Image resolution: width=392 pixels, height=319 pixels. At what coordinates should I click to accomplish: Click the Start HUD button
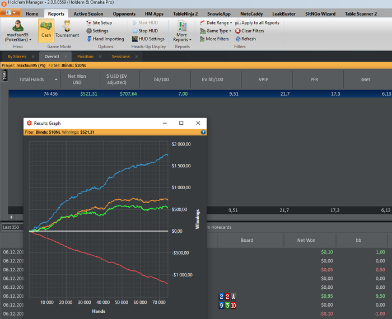click(x=145, y=23)
